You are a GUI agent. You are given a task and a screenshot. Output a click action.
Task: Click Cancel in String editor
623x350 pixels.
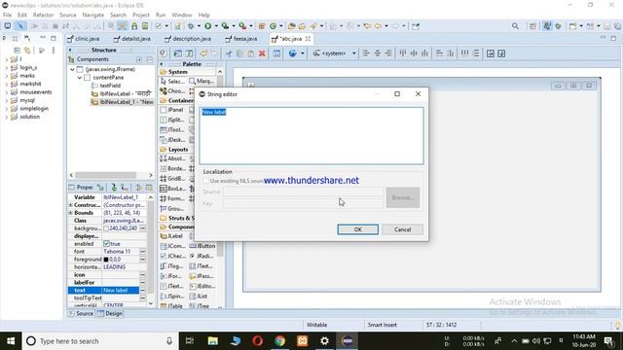coord(402,229)
